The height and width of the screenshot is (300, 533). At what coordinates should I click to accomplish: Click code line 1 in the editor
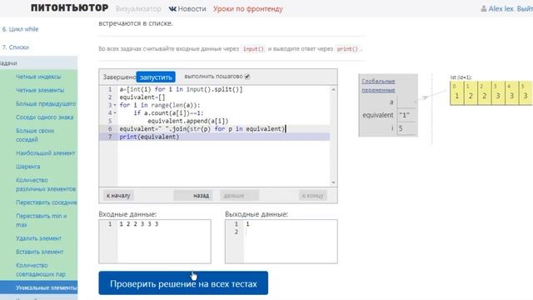tap(181, 89)
